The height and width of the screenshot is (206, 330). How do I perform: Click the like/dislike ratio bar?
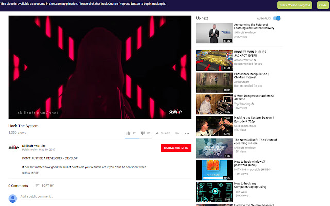(x=138, y=139)
